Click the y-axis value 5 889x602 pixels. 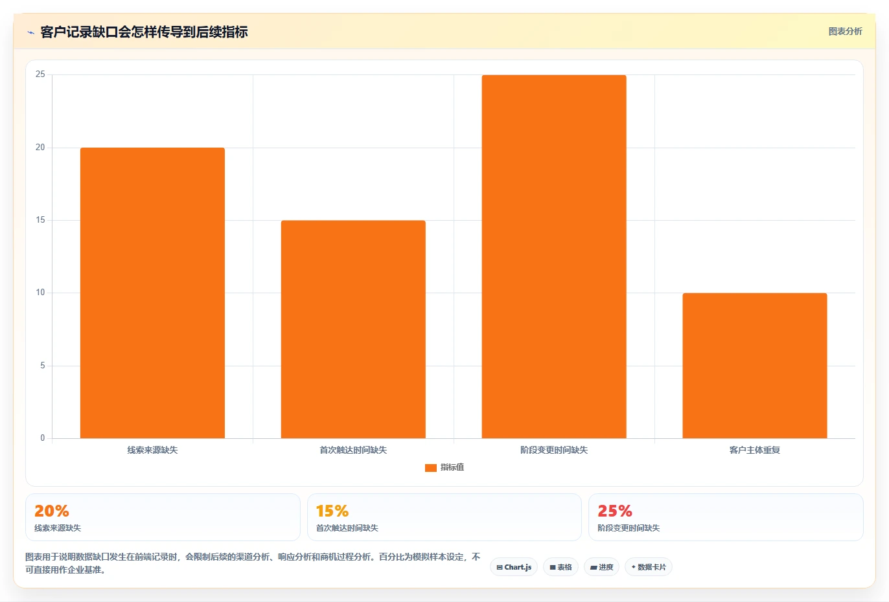tap(43, 366)
